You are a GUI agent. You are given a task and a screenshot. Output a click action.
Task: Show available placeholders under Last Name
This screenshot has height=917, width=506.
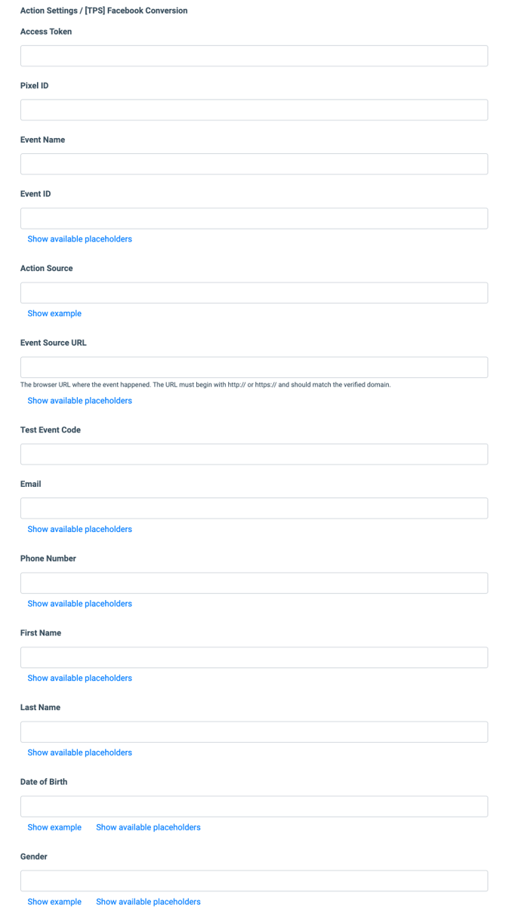point(79,753)
